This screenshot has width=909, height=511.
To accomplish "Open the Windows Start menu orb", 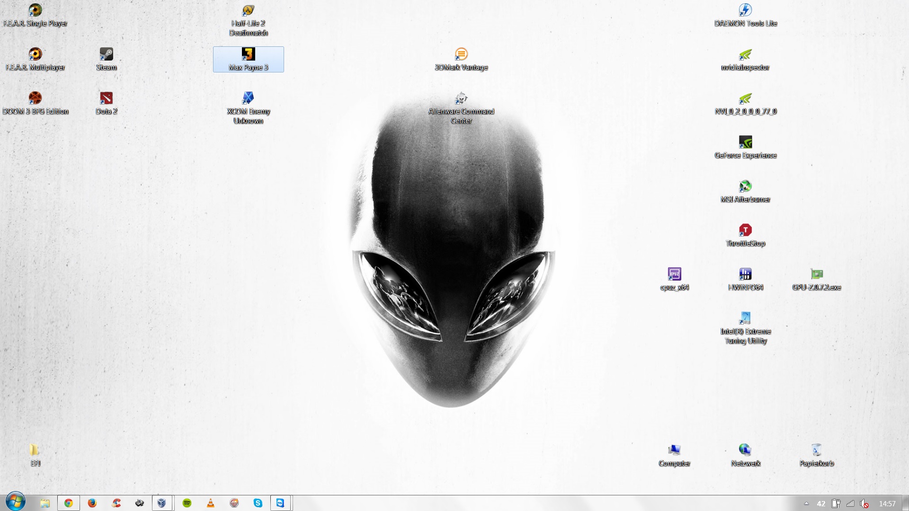I will 15,502.
